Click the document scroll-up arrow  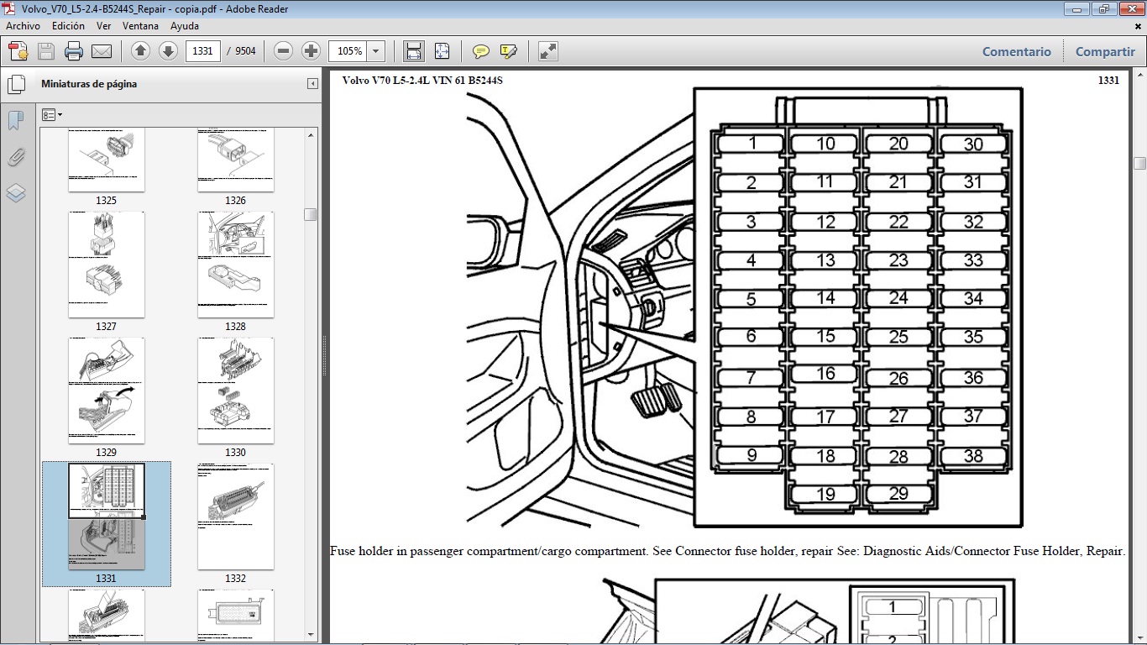[x=1139, y=75]
